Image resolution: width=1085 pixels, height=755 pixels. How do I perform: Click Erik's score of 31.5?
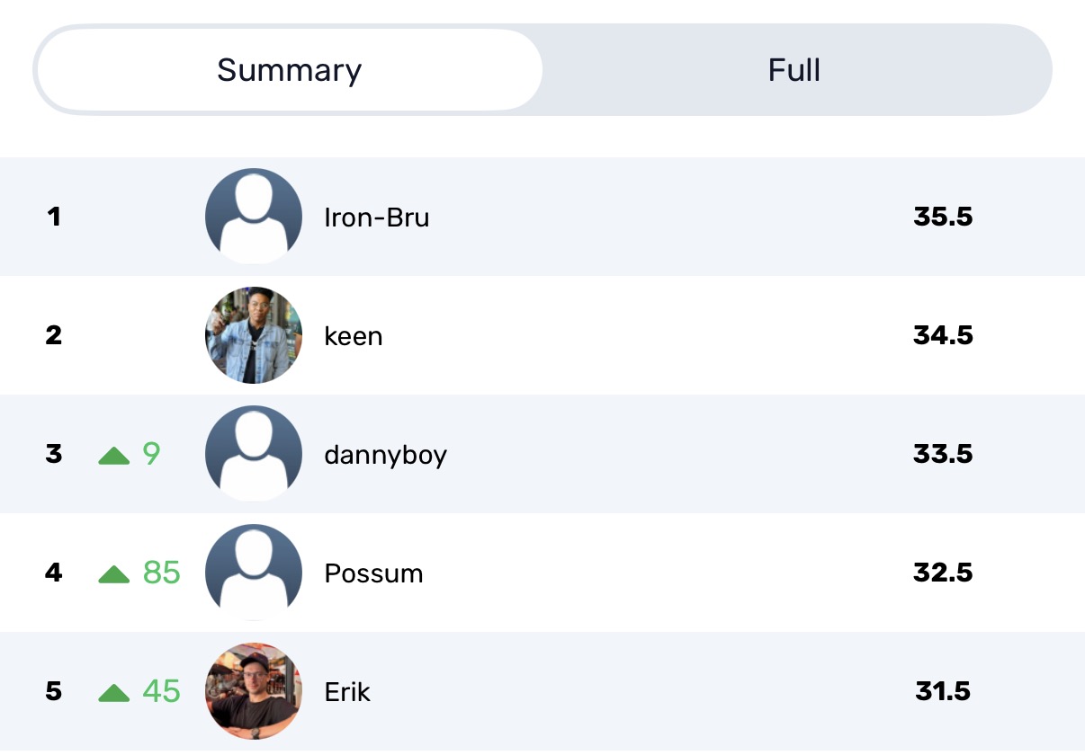coord(943,691)
